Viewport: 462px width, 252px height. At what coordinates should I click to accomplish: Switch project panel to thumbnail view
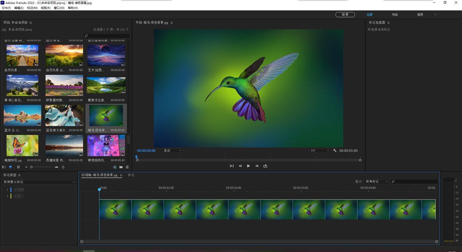coord(10,167)
